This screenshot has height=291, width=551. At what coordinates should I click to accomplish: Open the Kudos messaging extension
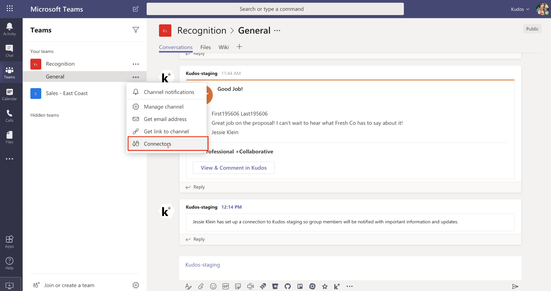click(x=337, y=286)
